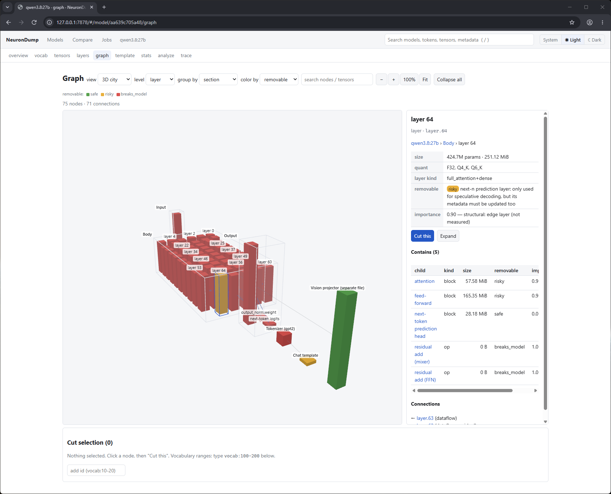Click the horizontal scrollbar under the Contains table
Image resolution: width=611 pixels, height=494 pixels.
click(x=465, y=390)
